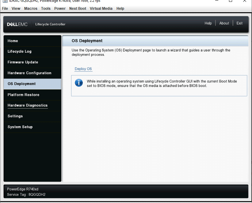Maximize the iDRAC console window
The image size is (252, 203).
231,1
